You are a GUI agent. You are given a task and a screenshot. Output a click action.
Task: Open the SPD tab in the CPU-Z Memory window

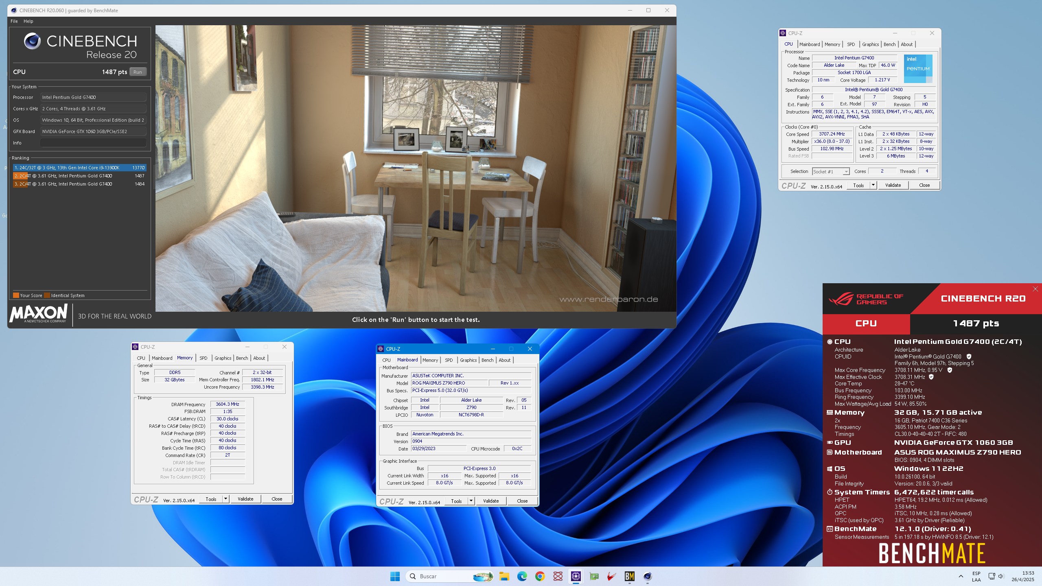[204, 358]
